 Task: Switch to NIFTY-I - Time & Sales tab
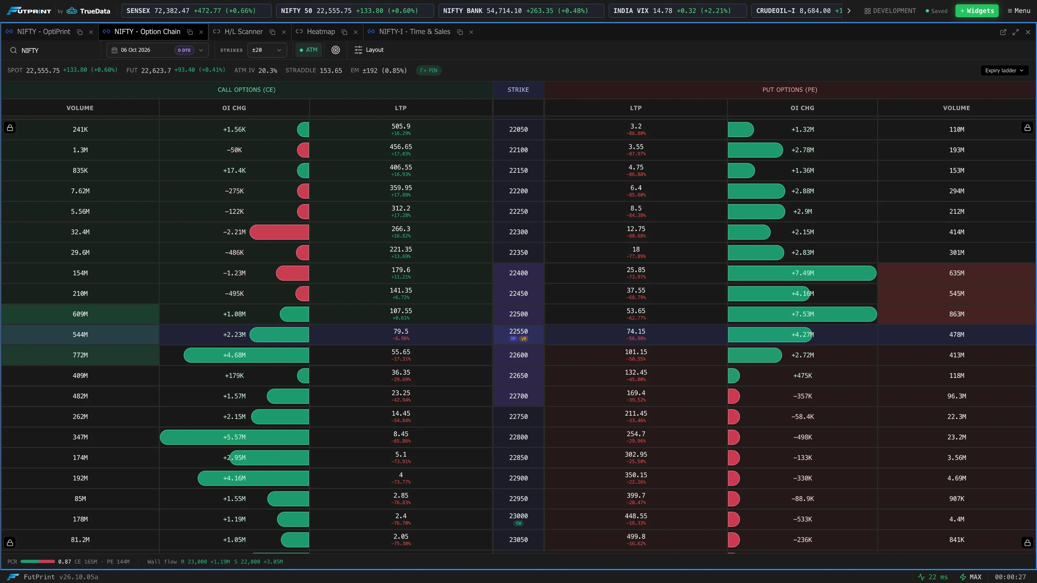coord(414,32)
